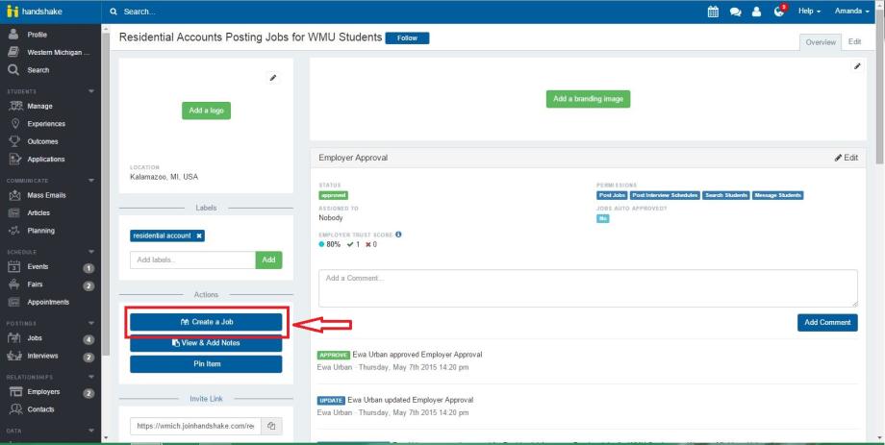Click the Handshake logo icon
The width and height of the screenshot is (885, 445).
click(x=13, y=12)
